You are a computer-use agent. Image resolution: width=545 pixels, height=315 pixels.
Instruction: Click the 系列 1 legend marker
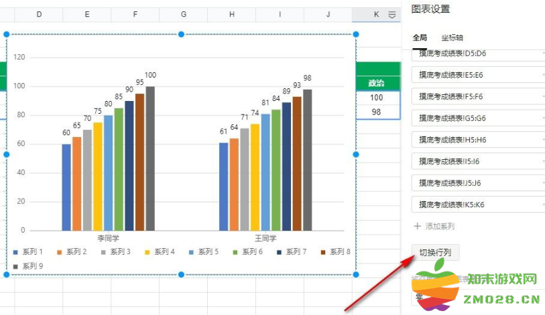point(15,252)
